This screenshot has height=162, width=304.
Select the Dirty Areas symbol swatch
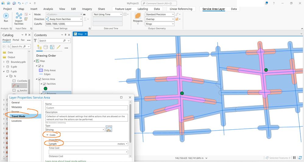(x=41, y=70)
